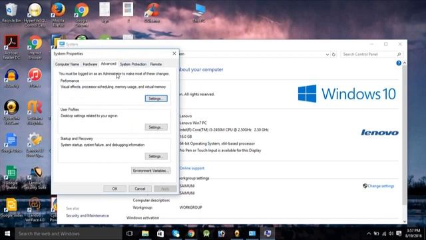This screenshot has height=240, width=426.
Task: Cancel the System Properties dialog
Action: [140, 189]
